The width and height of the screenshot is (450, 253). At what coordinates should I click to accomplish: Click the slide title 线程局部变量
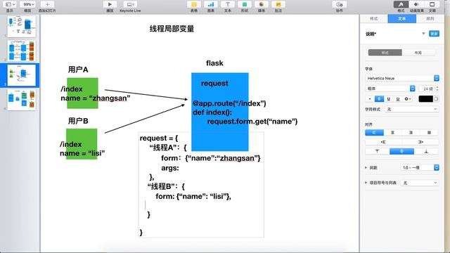(172, 29)
